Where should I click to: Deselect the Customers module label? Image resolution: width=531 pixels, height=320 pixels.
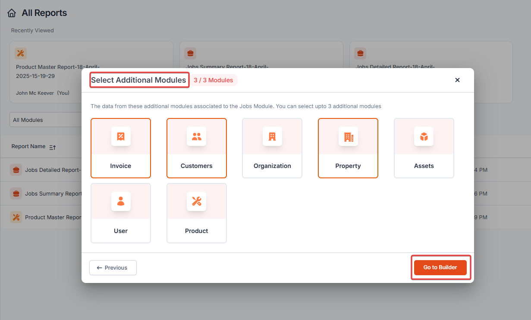tap(197, 166)
